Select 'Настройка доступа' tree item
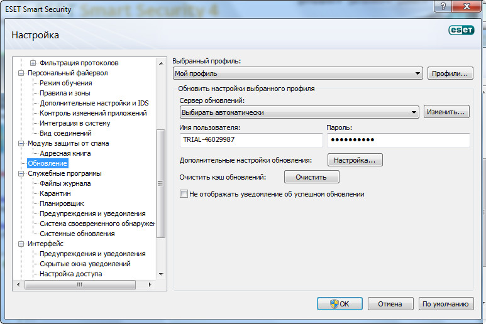 click(x=70, y=274)
